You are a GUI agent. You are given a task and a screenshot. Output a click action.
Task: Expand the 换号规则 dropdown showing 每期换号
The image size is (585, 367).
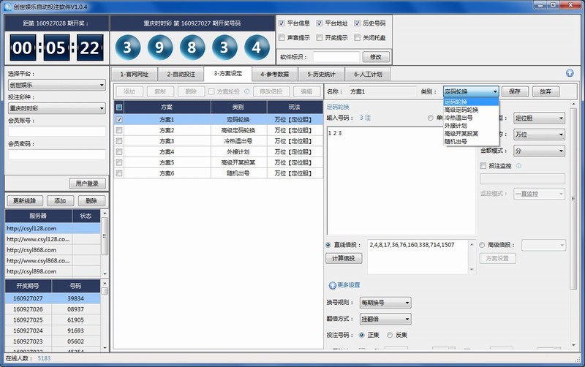coord(385,303)
